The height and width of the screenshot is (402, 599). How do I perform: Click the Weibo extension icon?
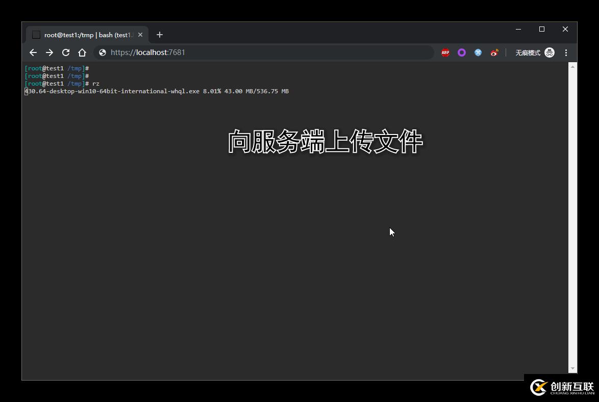[x=494, y=52]
